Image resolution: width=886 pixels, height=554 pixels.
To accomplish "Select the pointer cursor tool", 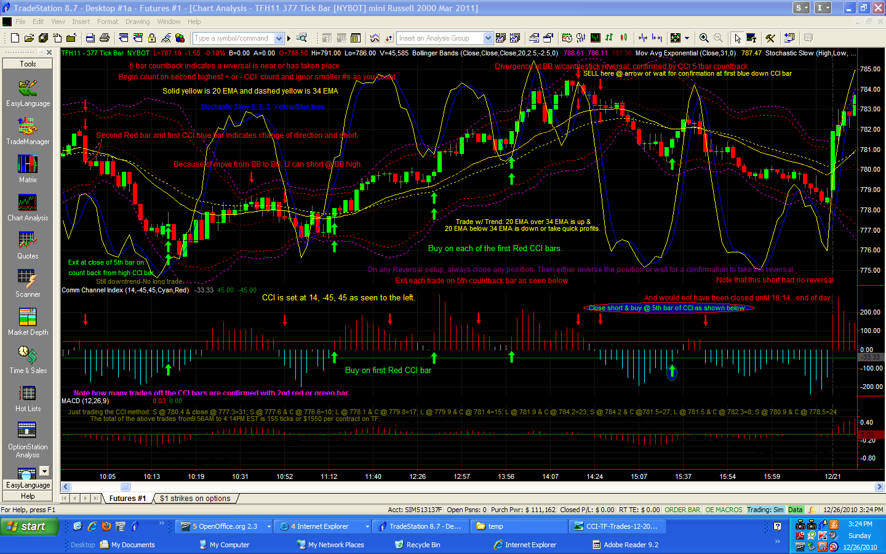I will coord(737,38).
